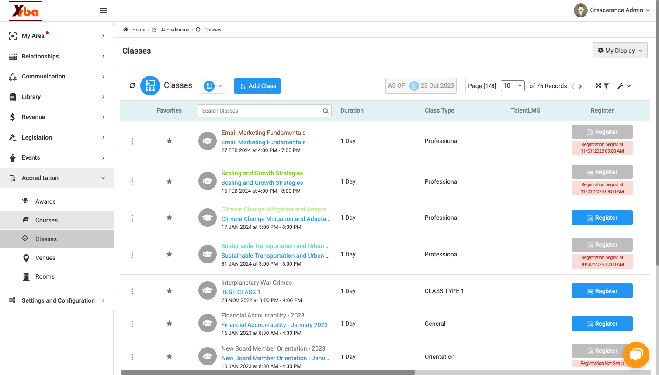Open the Financial Accountability - January 2023 link
659x375 pixels.
(274, 325)
